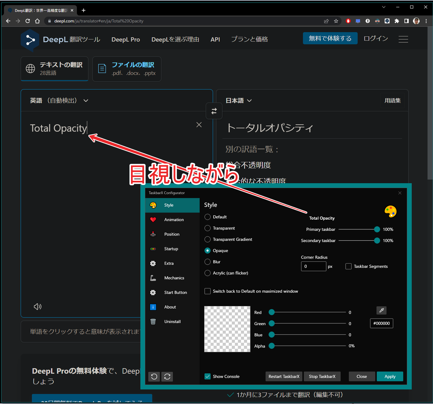
Task: Uncheck the Show Console checkbox
Action: 207,377
